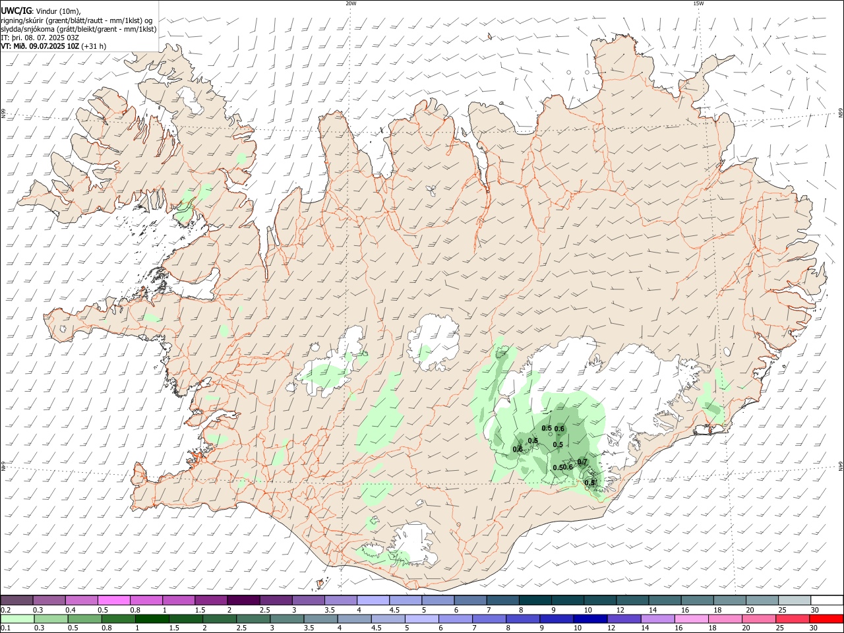The image size is (844, 633).
Task: Select the bright pink snow swatch between 0.5 and 0.8
Action: [x=115, y=601]
